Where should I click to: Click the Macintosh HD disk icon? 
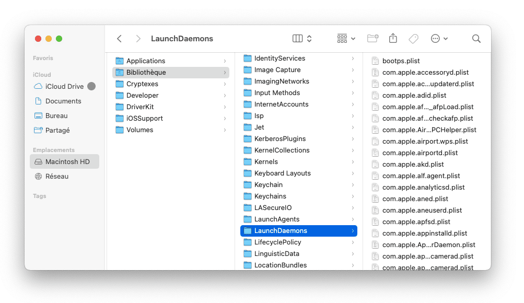pyautogui.click(x=38, y=161)
